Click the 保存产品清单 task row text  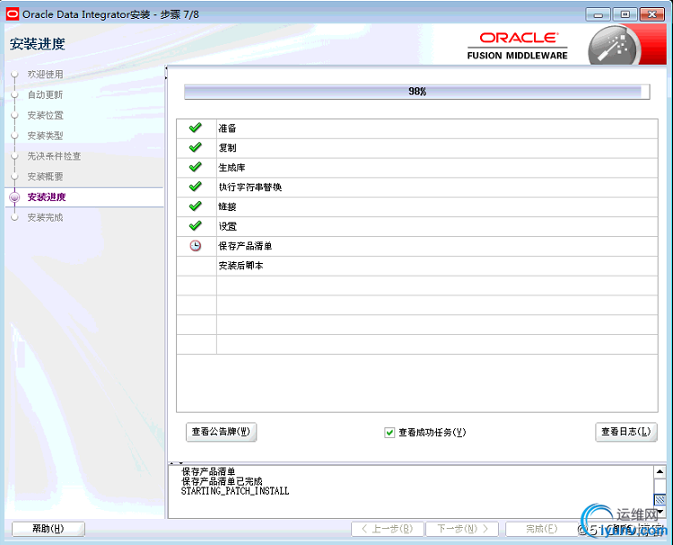[x=245, y=246]
